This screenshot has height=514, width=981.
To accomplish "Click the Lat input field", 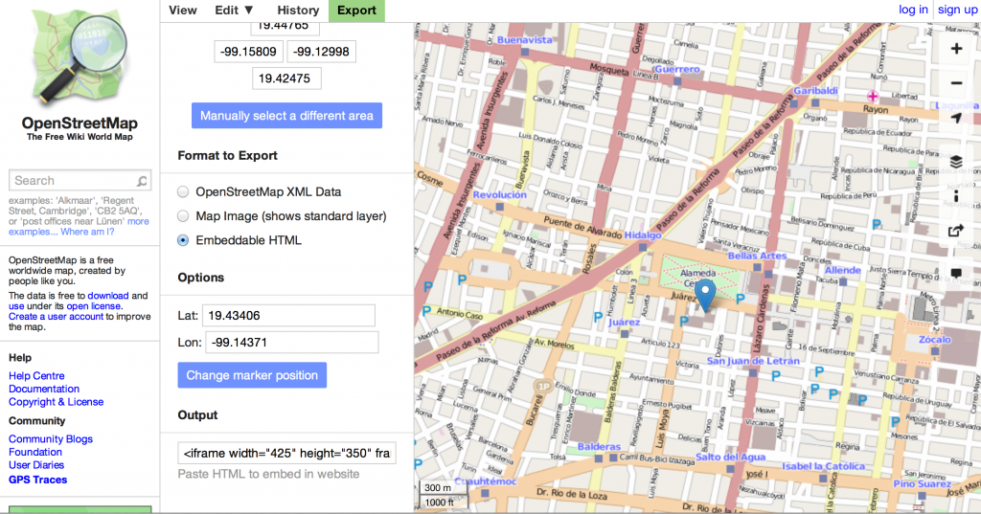I will 288,316.
